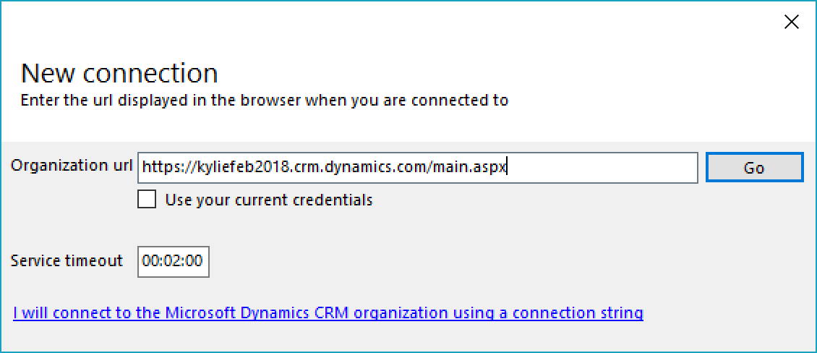The image size is (817, 353).
Task: Click 'https://' at start of url
Action: [165, 168]
